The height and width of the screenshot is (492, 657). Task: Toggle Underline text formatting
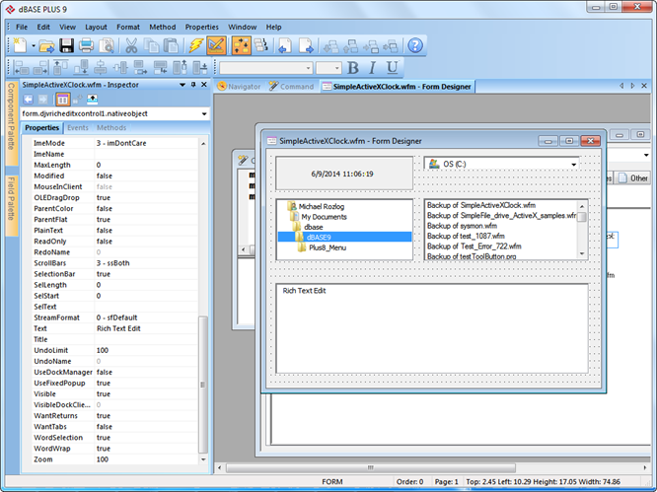(x=393, y=68)
